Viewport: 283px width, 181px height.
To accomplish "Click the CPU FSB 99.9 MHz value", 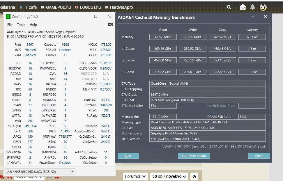I will 208,100.
